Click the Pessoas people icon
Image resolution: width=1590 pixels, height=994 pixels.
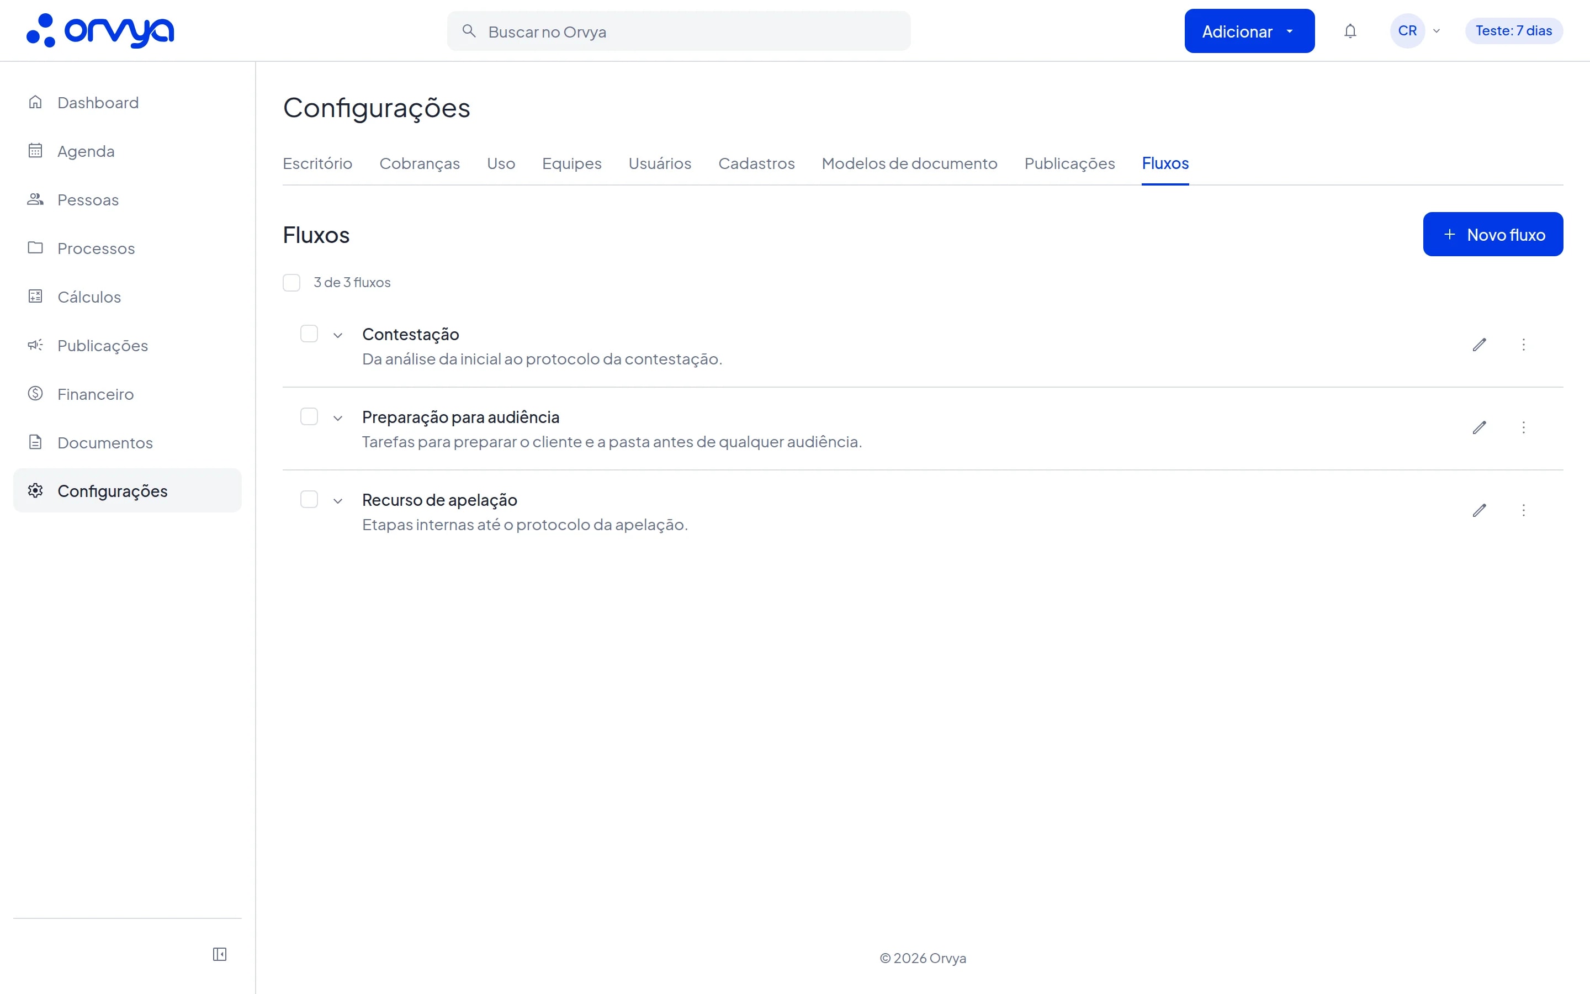click(x=35, y=199)
